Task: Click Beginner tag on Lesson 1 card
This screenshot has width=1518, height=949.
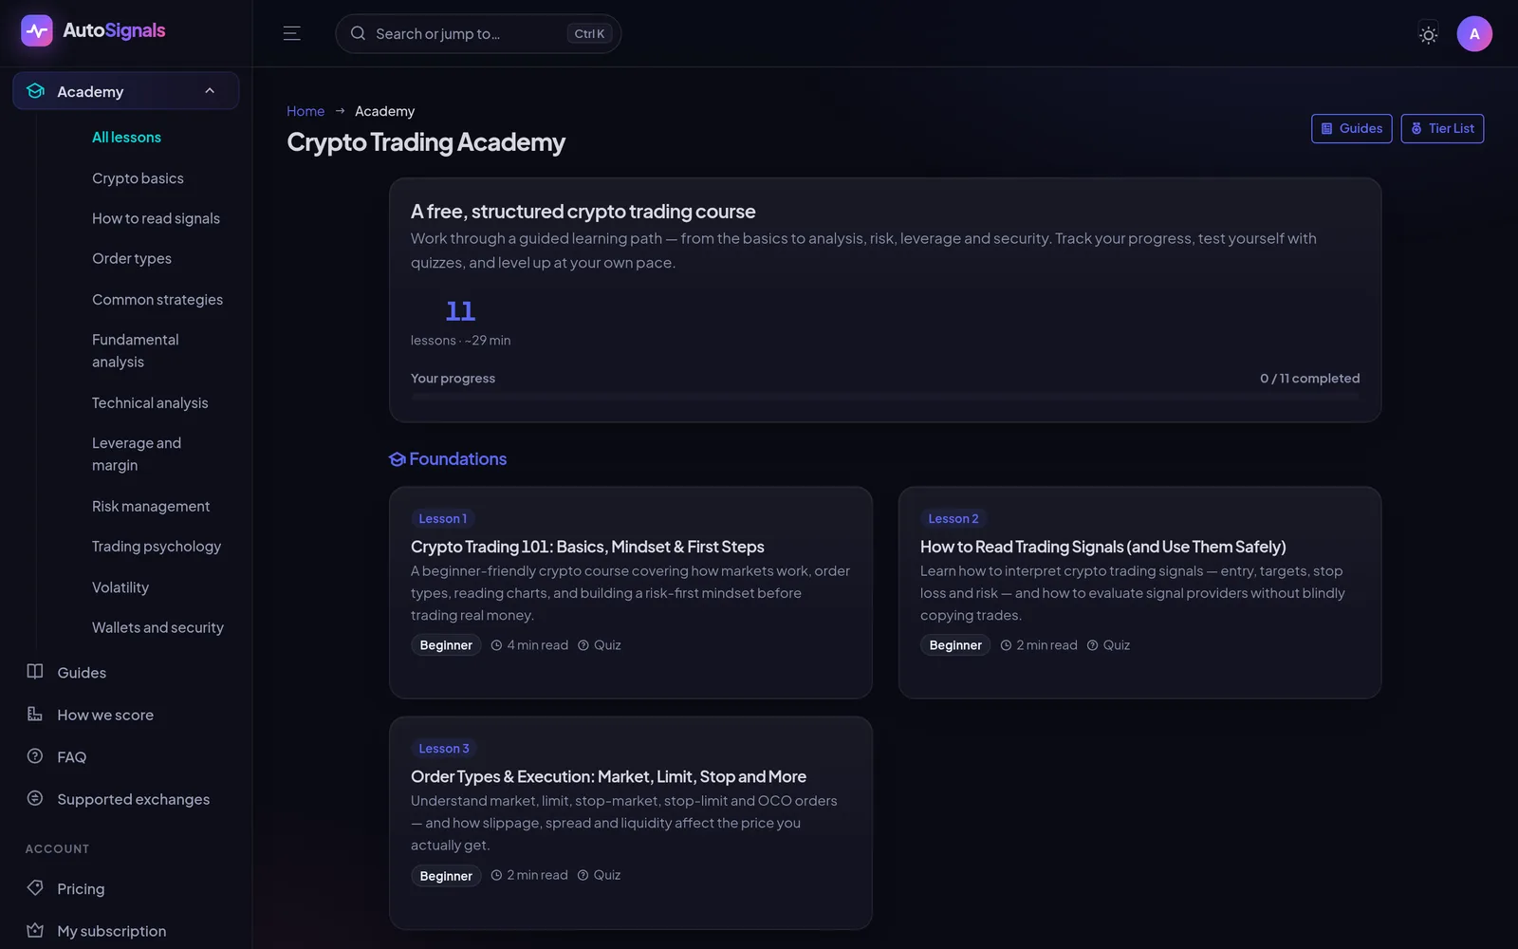Action: coord(446,645)
